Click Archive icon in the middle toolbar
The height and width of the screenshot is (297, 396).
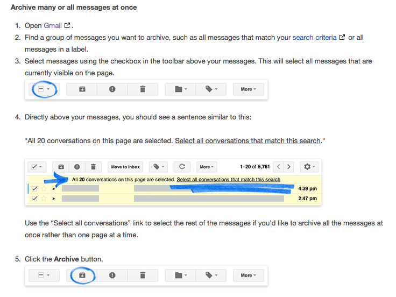point(61,167)
